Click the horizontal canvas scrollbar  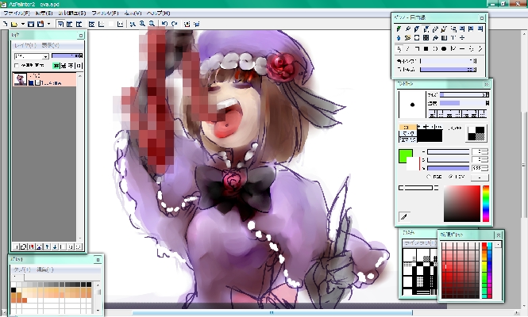click(272, 312)
